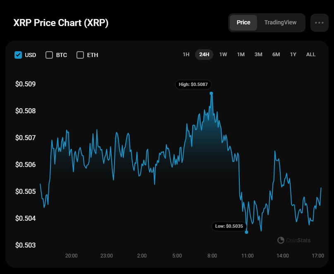Open the three-dot more options menu
Viewport: 334px width, 274px height.
pyautogui.click(x=319, y=23)
